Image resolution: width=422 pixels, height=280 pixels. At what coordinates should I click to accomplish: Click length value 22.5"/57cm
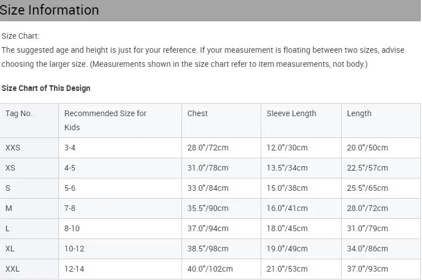tap(367, 168)
